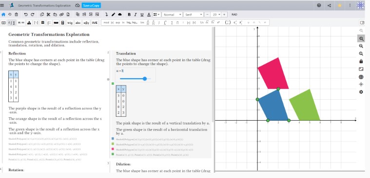The width and height of the screenshot is (370, 178).
Task: Click the document title in header bar
Action: (x=44, y=5)
